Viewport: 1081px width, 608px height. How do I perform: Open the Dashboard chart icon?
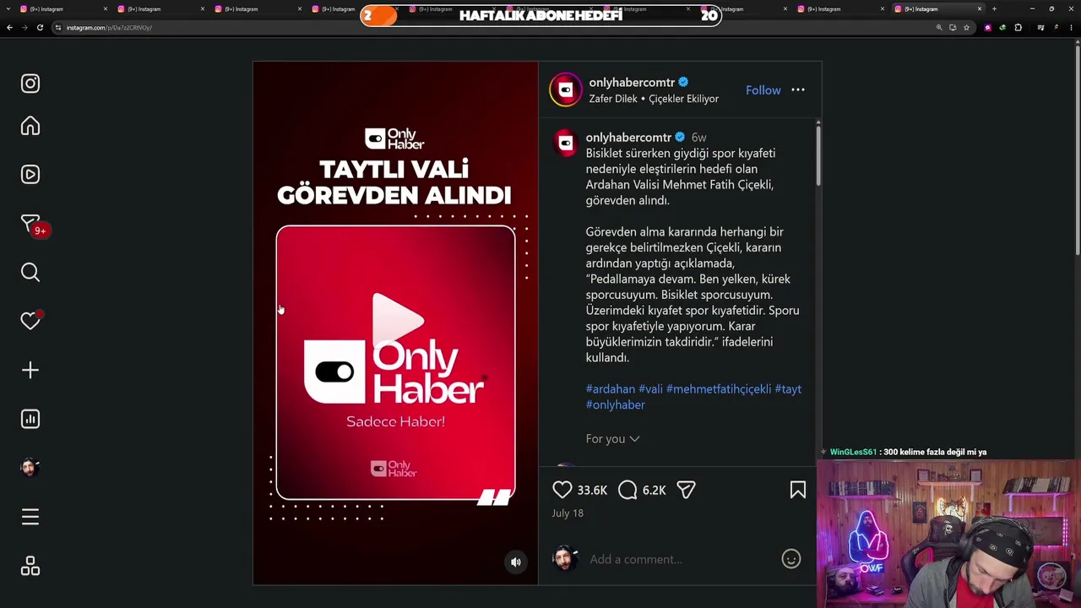tap(30, 419)
